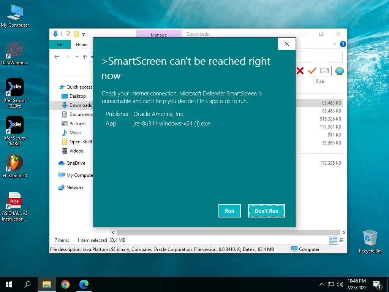
Task: Click the network tray icon
Action: (x=331, y=284)
